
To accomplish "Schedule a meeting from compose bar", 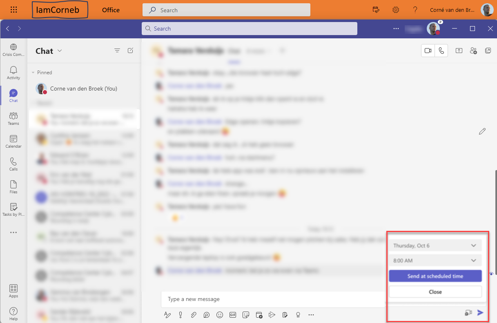I will 259,315.
